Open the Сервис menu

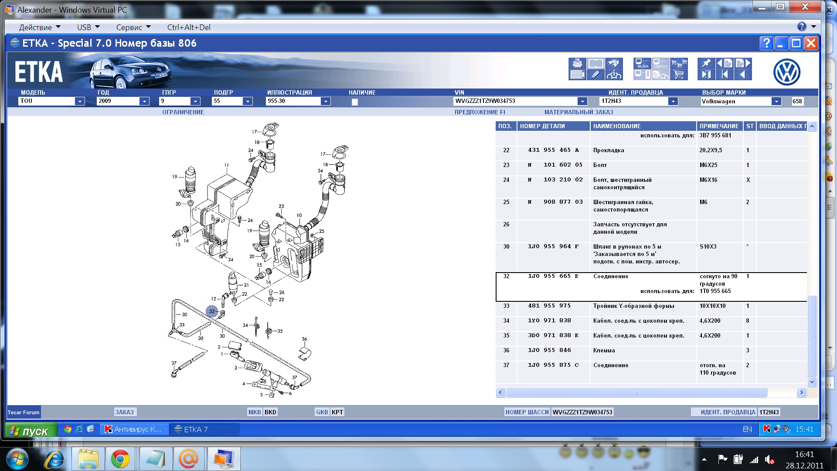(133, 27)
